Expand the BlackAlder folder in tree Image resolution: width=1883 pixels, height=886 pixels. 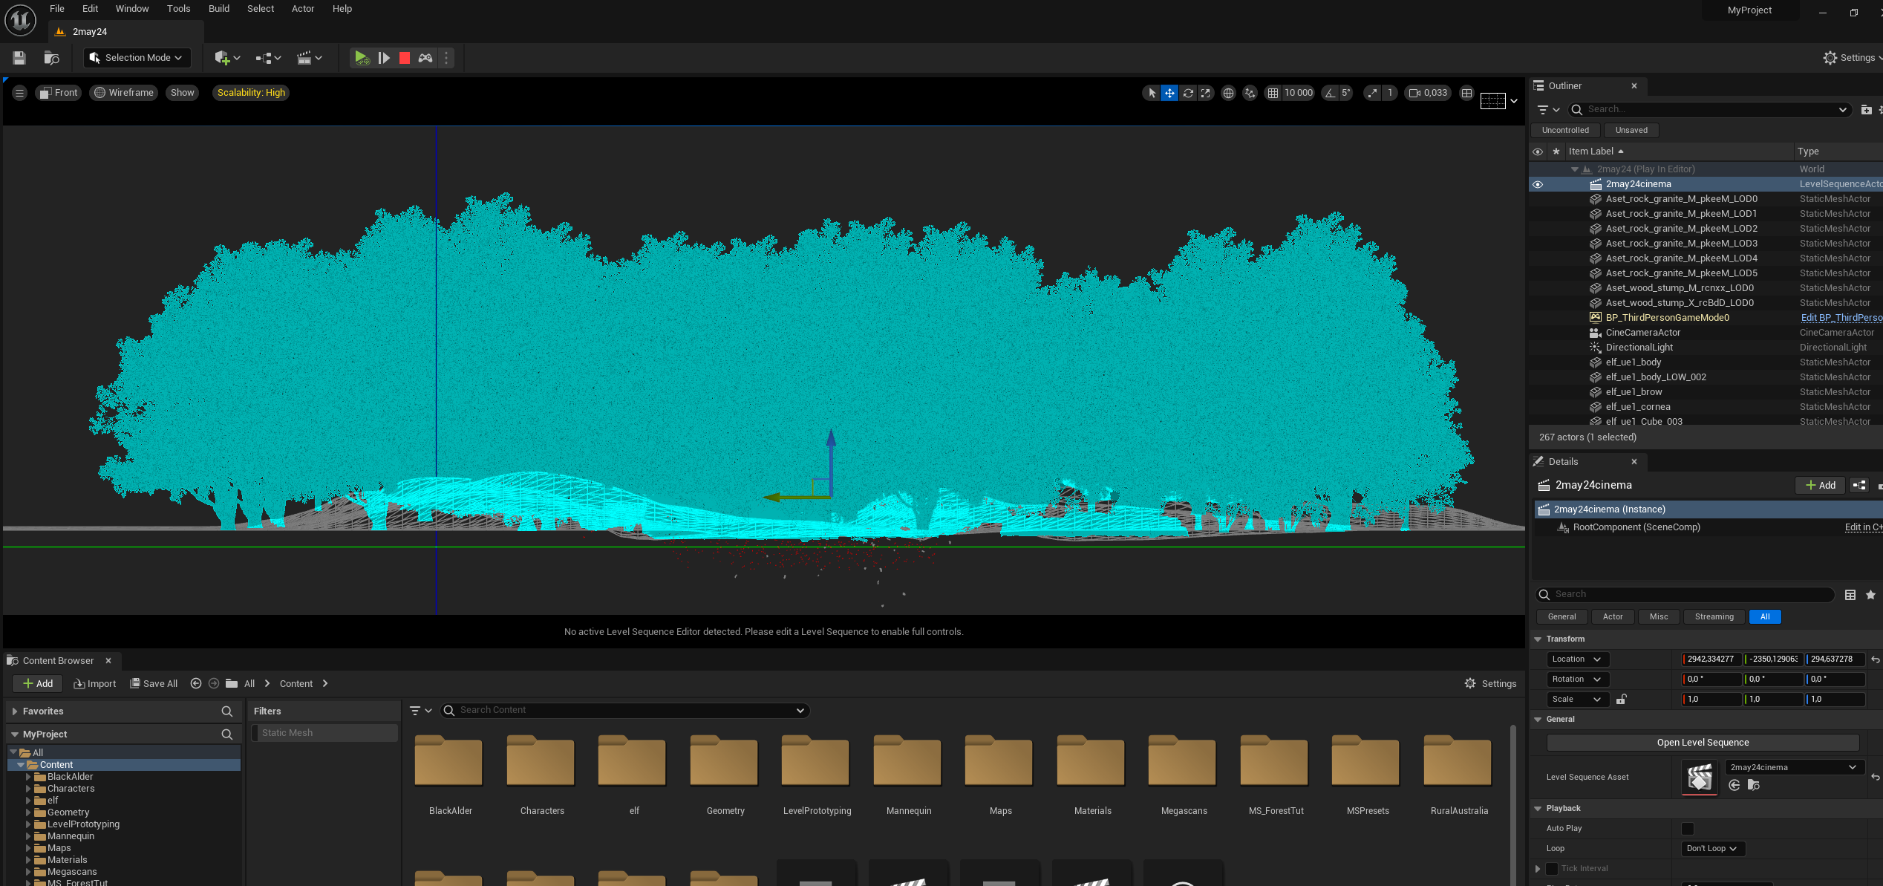tap(28, 777)
